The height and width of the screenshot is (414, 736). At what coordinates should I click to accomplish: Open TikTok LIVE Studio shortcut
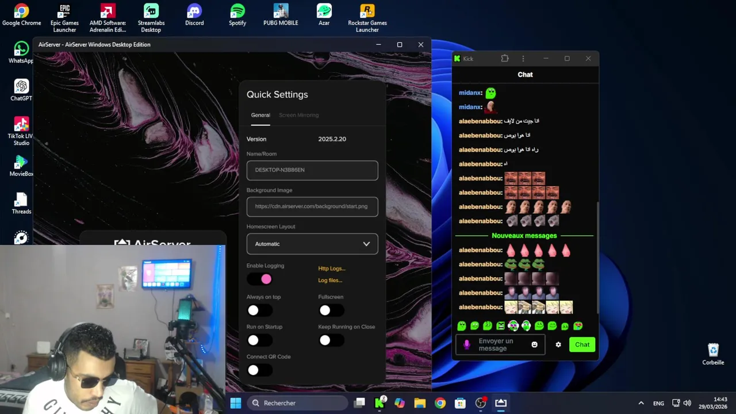pos(21,132)
